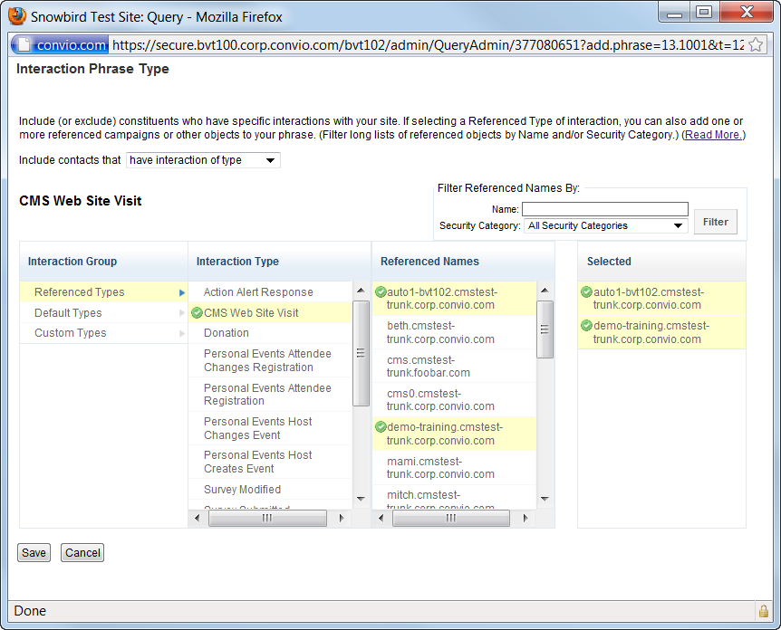Select cms0.cmstest-trunk.corp.convio.com referenced name
This screenshot has width=781, height=630.
pyautogui.click(x=454, y=399)
